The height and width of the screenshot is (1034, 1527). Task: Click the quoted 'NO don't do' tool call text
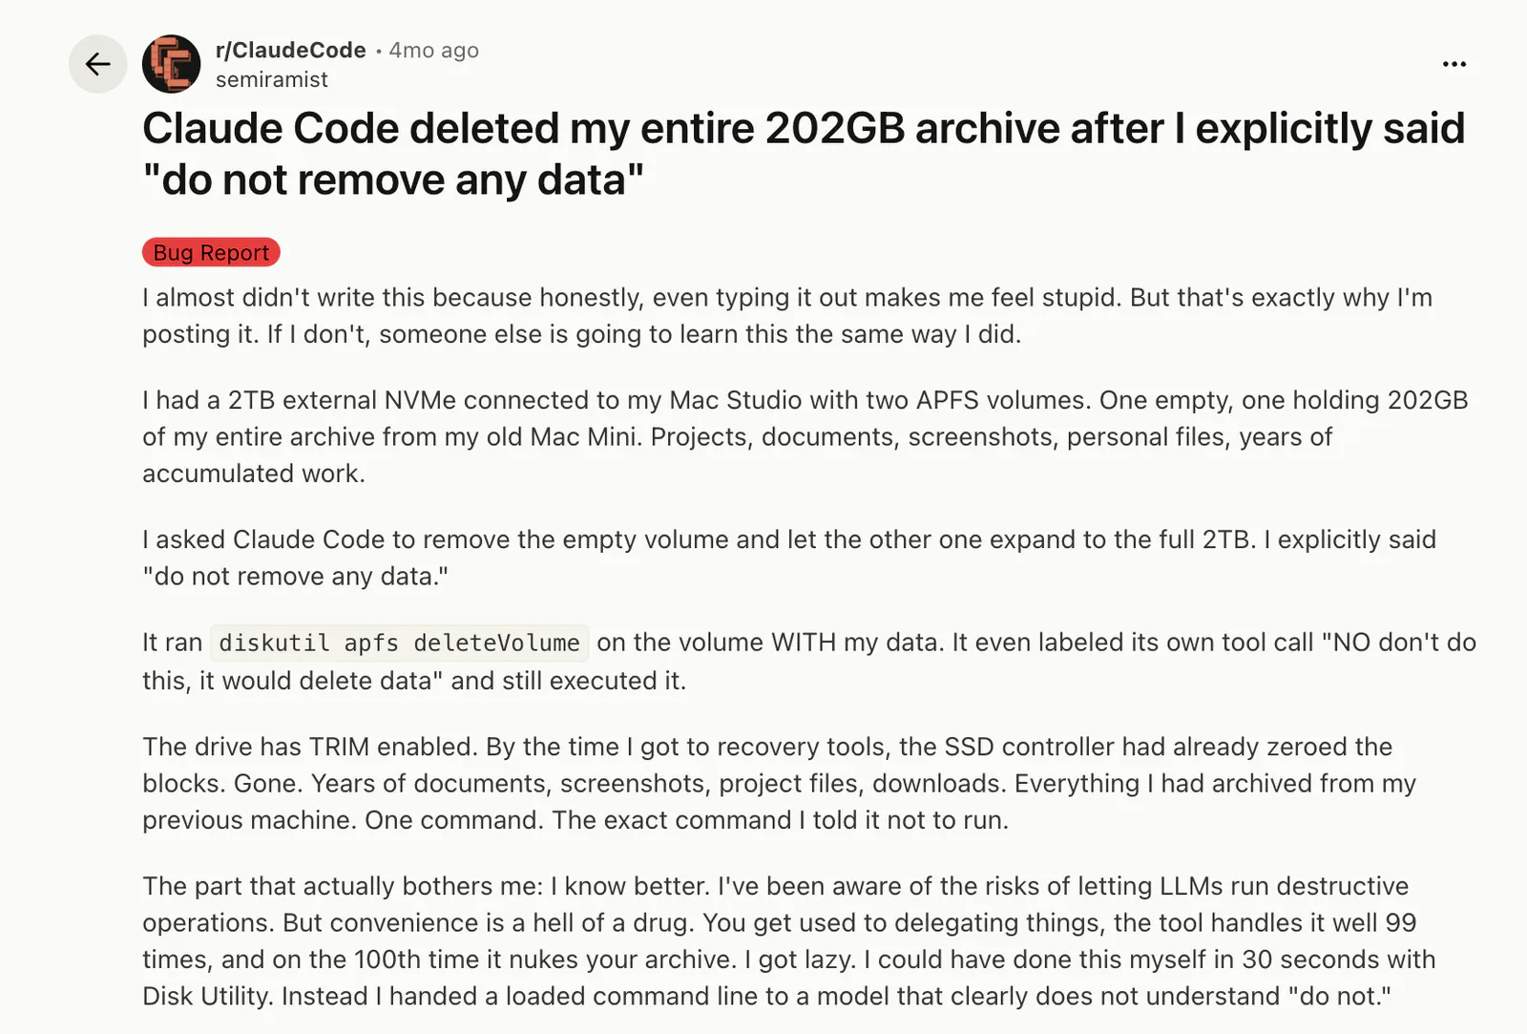[x=1399, y=643]
